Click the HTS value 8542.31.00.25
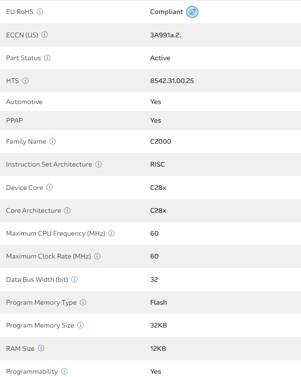The height and width of the screenshot is (377, 301). coord(172,81)
